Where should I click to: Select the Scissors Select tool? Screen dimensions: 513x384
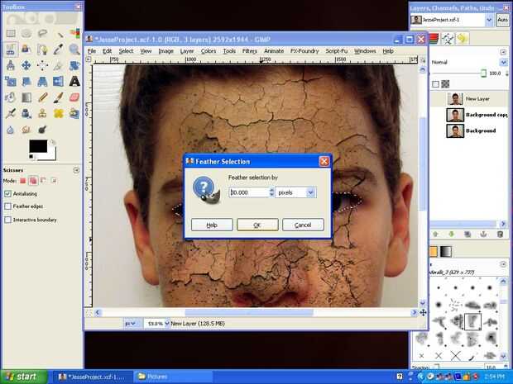click(x=11, y=50)
